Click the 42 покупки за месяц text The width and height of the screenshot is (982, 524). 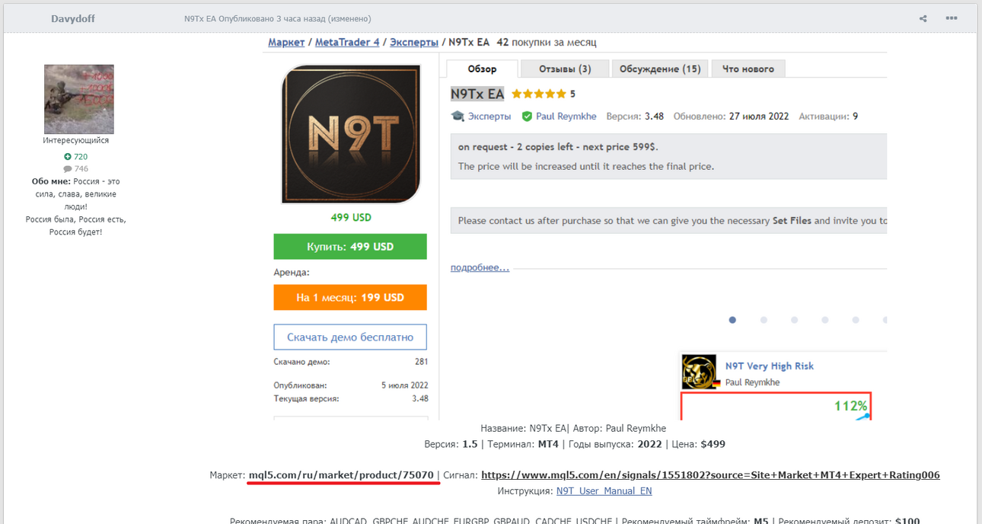pyautogui.click(x=546, y=43)
